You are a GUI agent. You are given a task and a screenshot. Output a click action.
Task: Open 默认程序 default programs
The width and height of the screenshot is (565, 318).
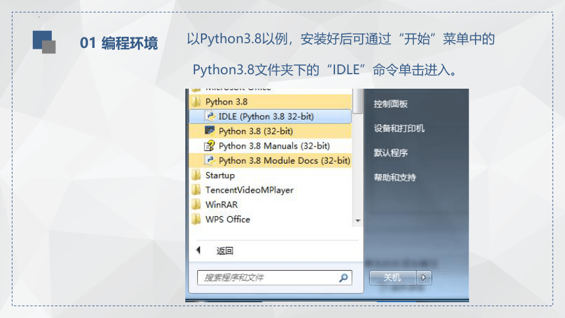(391, 153)
